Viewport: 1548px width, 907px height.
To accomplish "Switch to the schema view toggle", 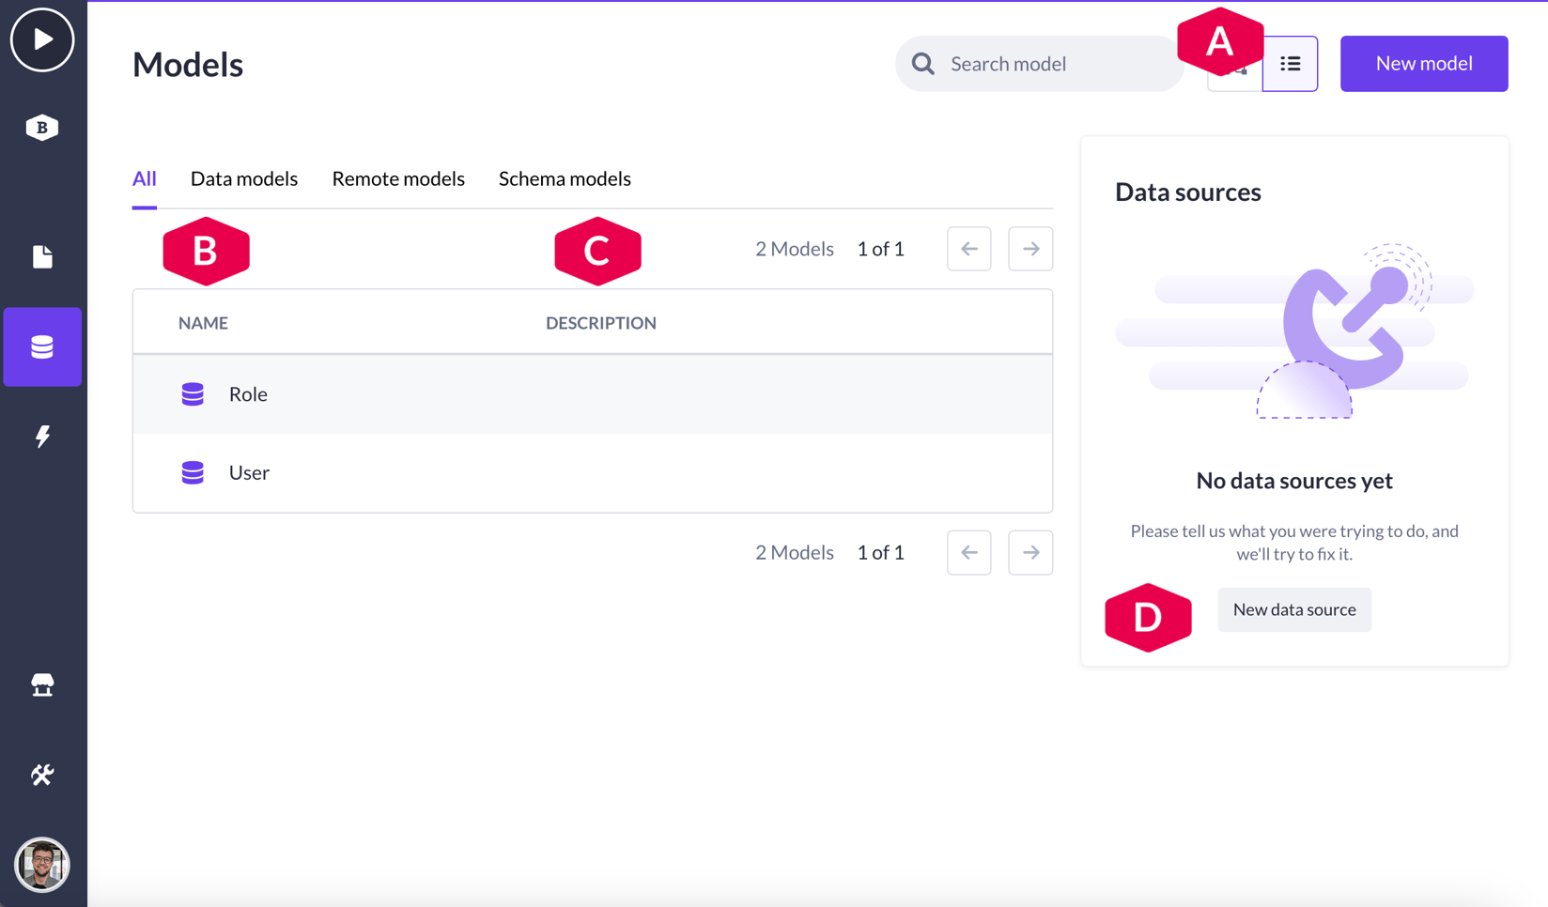I will point(1235,75).
